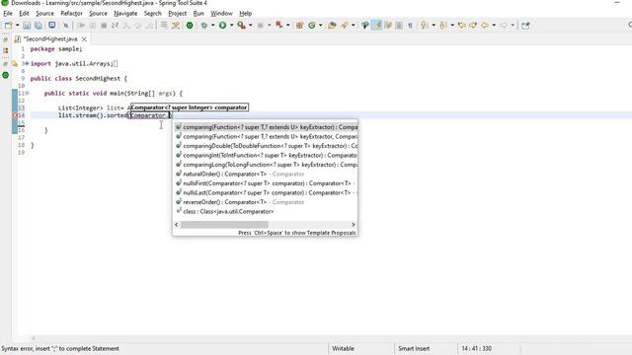The width and height of the screenshot is (632, 355).
Task: Open the Refactor menu
Action: pos(71,13)
